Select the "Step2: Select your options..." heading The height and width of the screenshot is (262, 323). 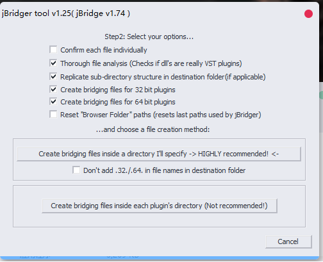[x=149, y=37]
